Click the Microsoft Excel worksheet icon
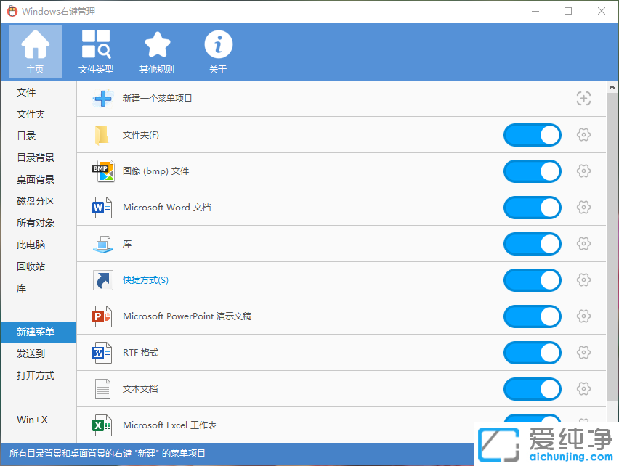 tap(102, 425)
